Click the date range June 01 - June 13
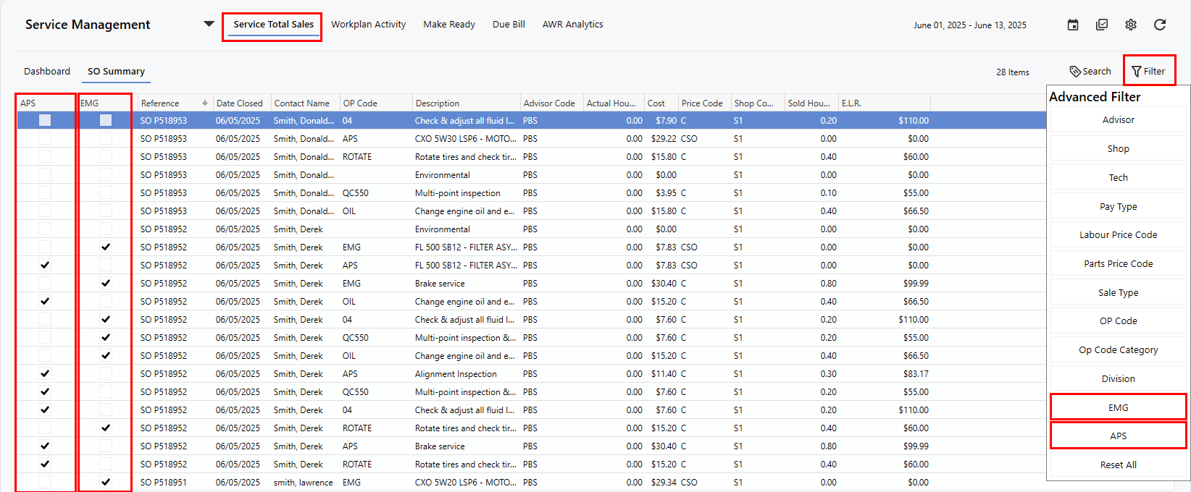Screen dimensions: 1191x492 point(969,25)
